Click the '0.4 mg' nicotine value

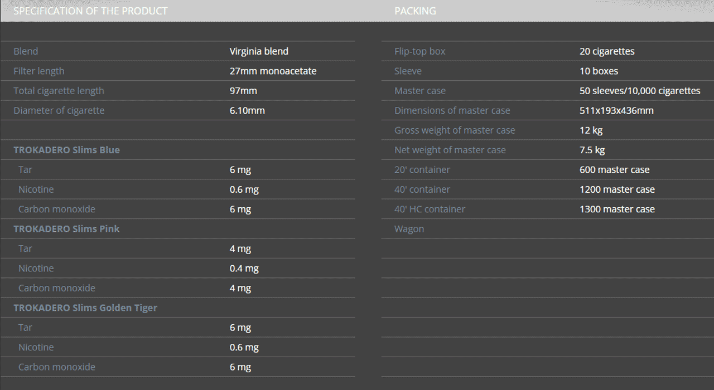point(244,269)
